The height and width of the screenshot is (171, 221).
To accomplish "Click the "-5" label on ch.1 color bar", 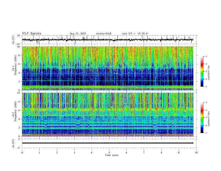I will (x=206, y=72).
